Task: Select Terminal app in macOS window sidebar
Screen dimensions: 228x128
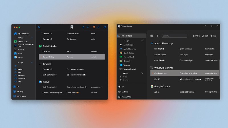Action: (19, 50)
